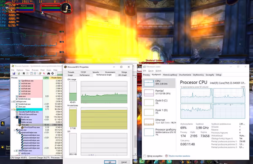The image size is (253, 164).
Task: Click the Save icon in Process Explorer toolbar
Action: (x=14, y=73)
